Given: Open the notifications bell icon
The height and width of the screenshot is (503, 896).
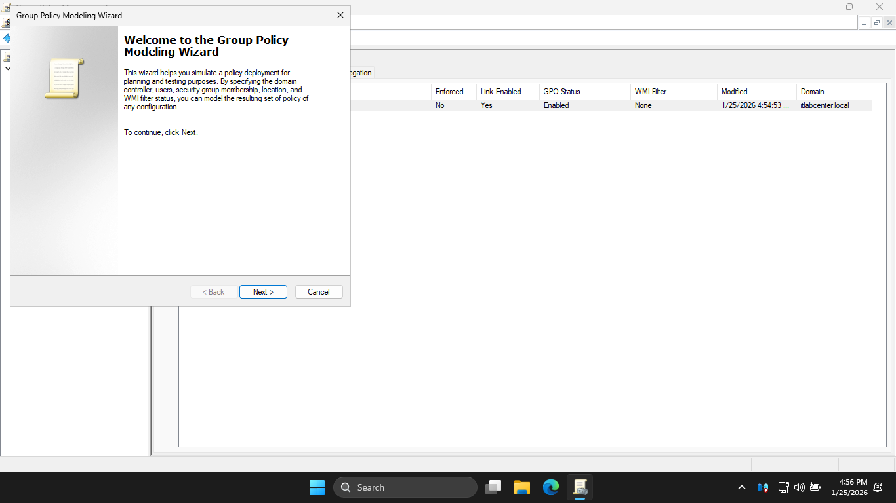Looking at the screenshot, I should click(878, 487).
